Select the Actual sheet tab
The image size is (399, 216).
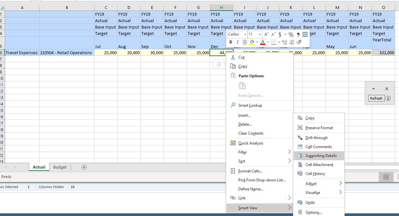click(x=39, y=167)
